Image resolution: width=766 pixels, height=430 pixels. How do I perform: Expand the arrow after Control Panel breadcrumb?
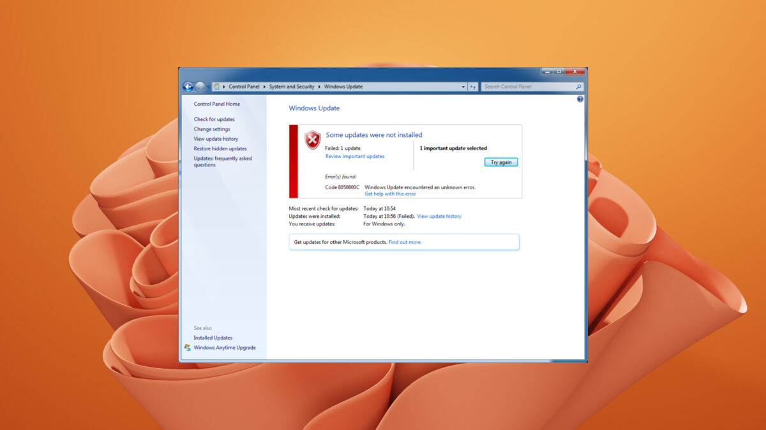264,87
